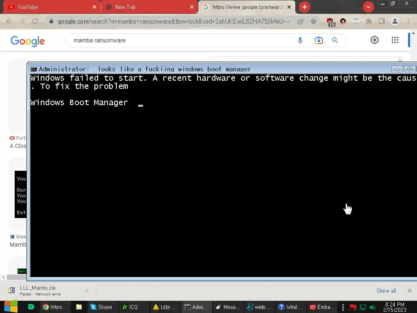Open clock showing 8:24 PM

coord(395,307)
